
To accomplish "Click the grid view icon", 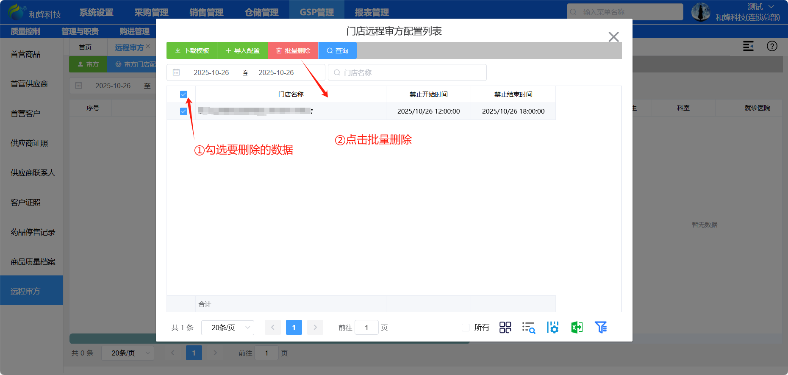I will [x=505, y=328].
